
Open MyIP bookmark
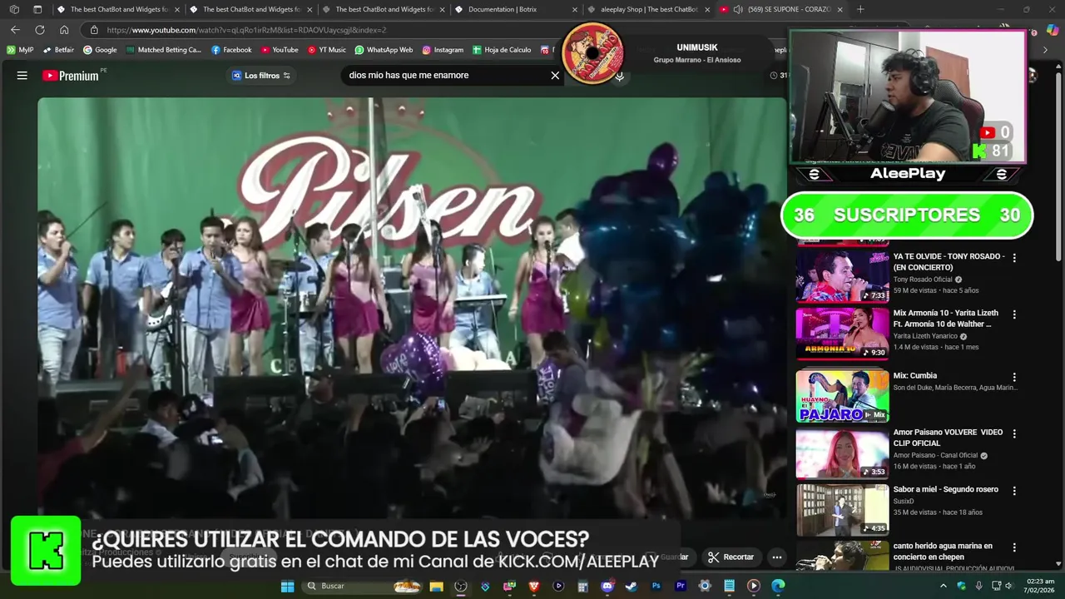pyautogui.click(x=20, y=50)
